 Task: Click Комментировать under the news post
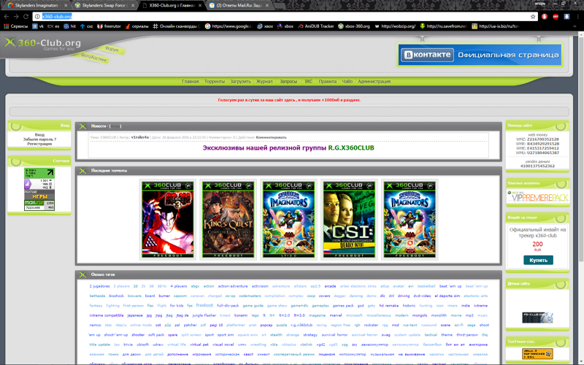(271, 137)
